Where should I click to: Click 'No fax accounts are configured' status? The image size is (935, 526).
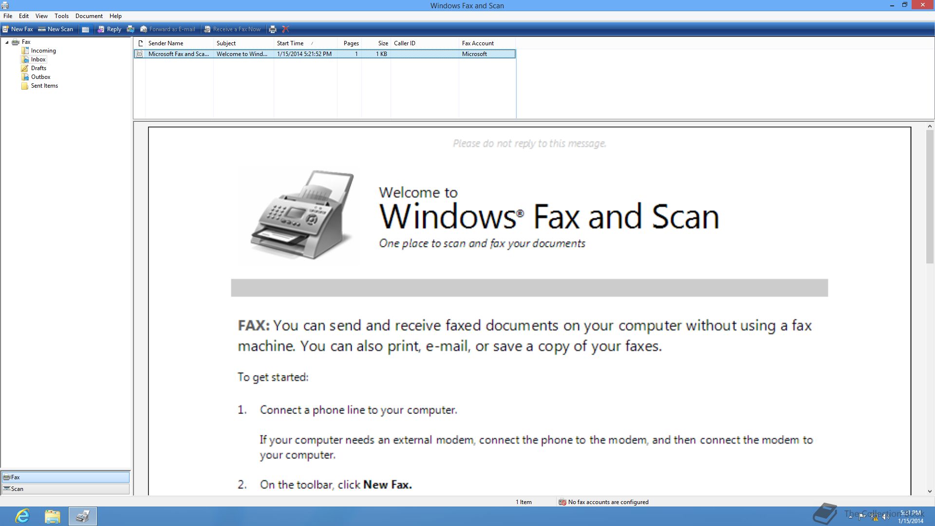click(x=608, y=502)
